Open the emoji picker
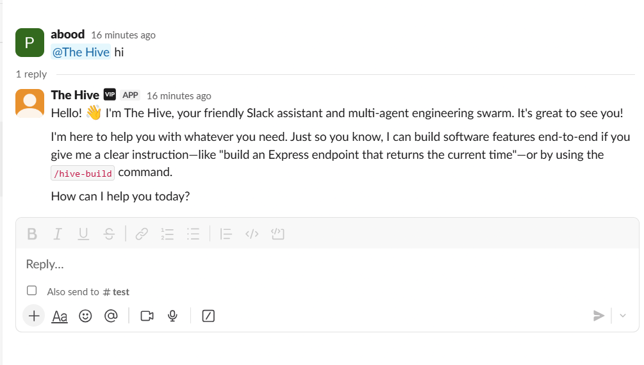Screen dimensions: 644x365 pos(85,316)
